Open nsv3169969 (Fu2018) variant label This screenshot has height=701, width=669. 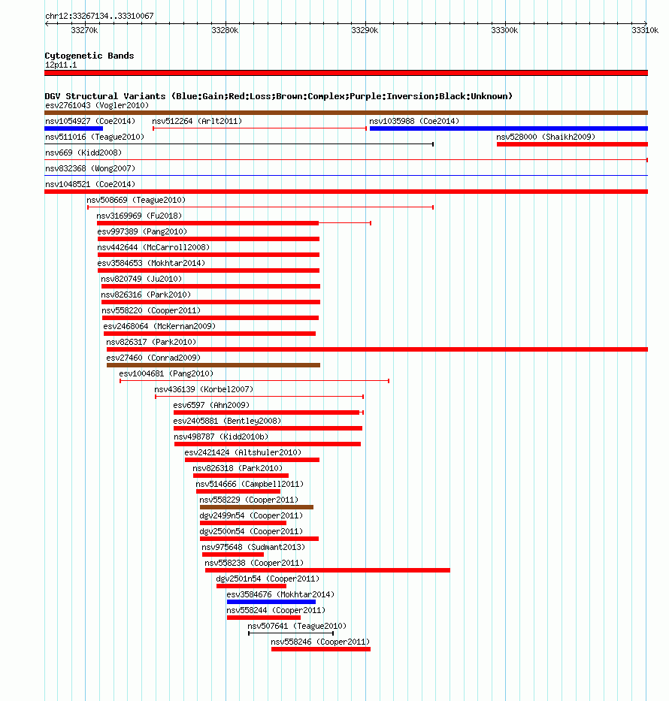140,216
